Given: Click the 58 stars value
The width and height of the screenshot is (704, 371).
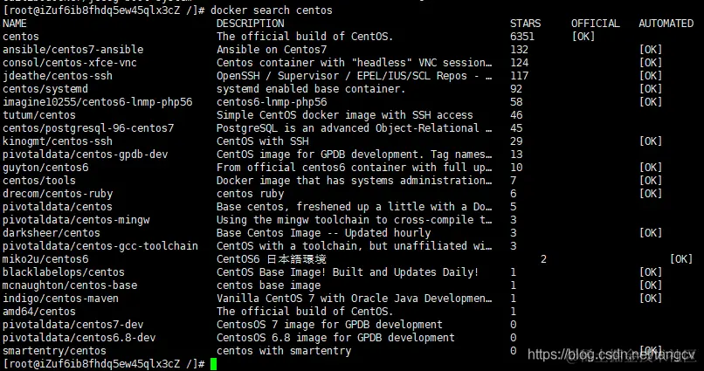Looking at the screenshot, I should pyautogui.click(x=516, y=102).
